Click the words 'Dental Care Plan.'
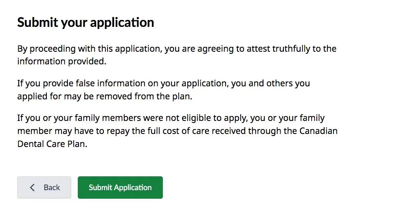The width and height of the screenshot is (408, 215). [53, 144]
